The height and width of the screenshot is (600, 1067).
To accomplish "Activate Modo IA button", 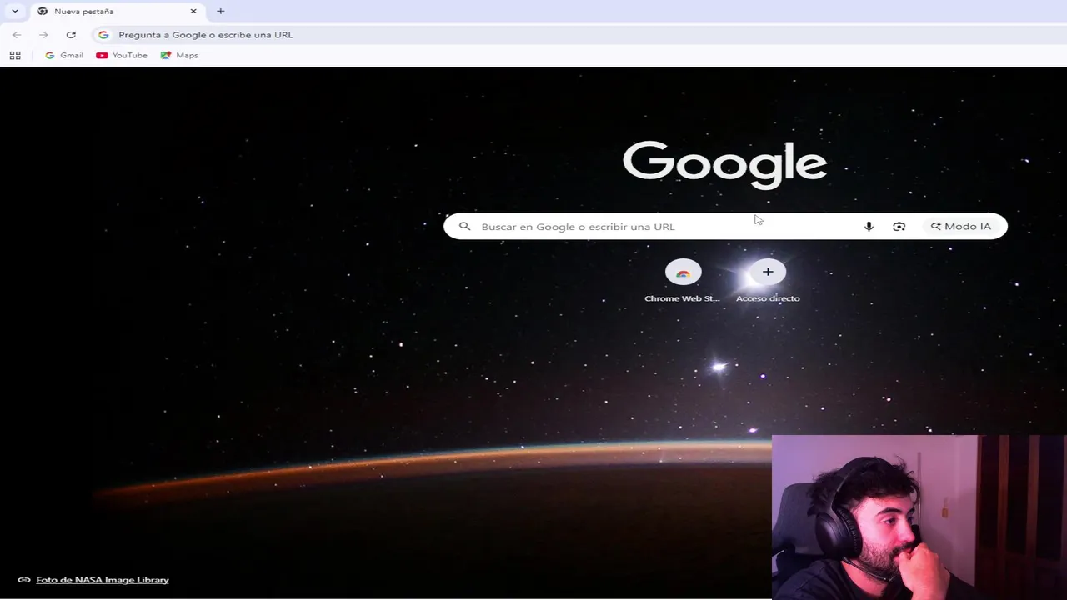I will (961, 227).
